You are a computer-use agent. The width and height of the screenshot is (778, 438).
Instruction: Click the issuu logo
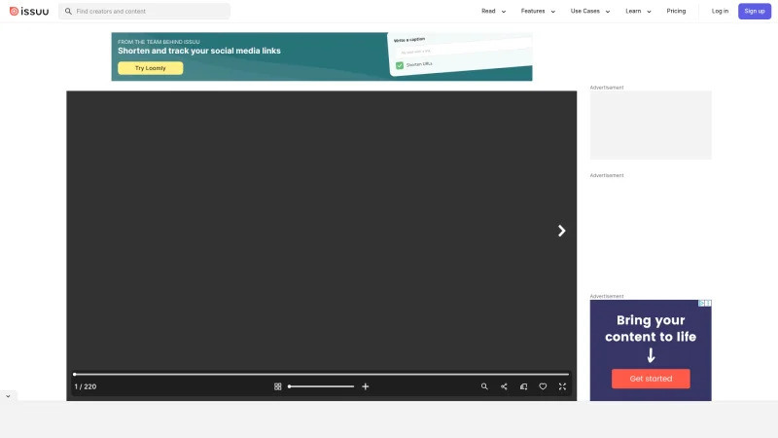[29, 11]
